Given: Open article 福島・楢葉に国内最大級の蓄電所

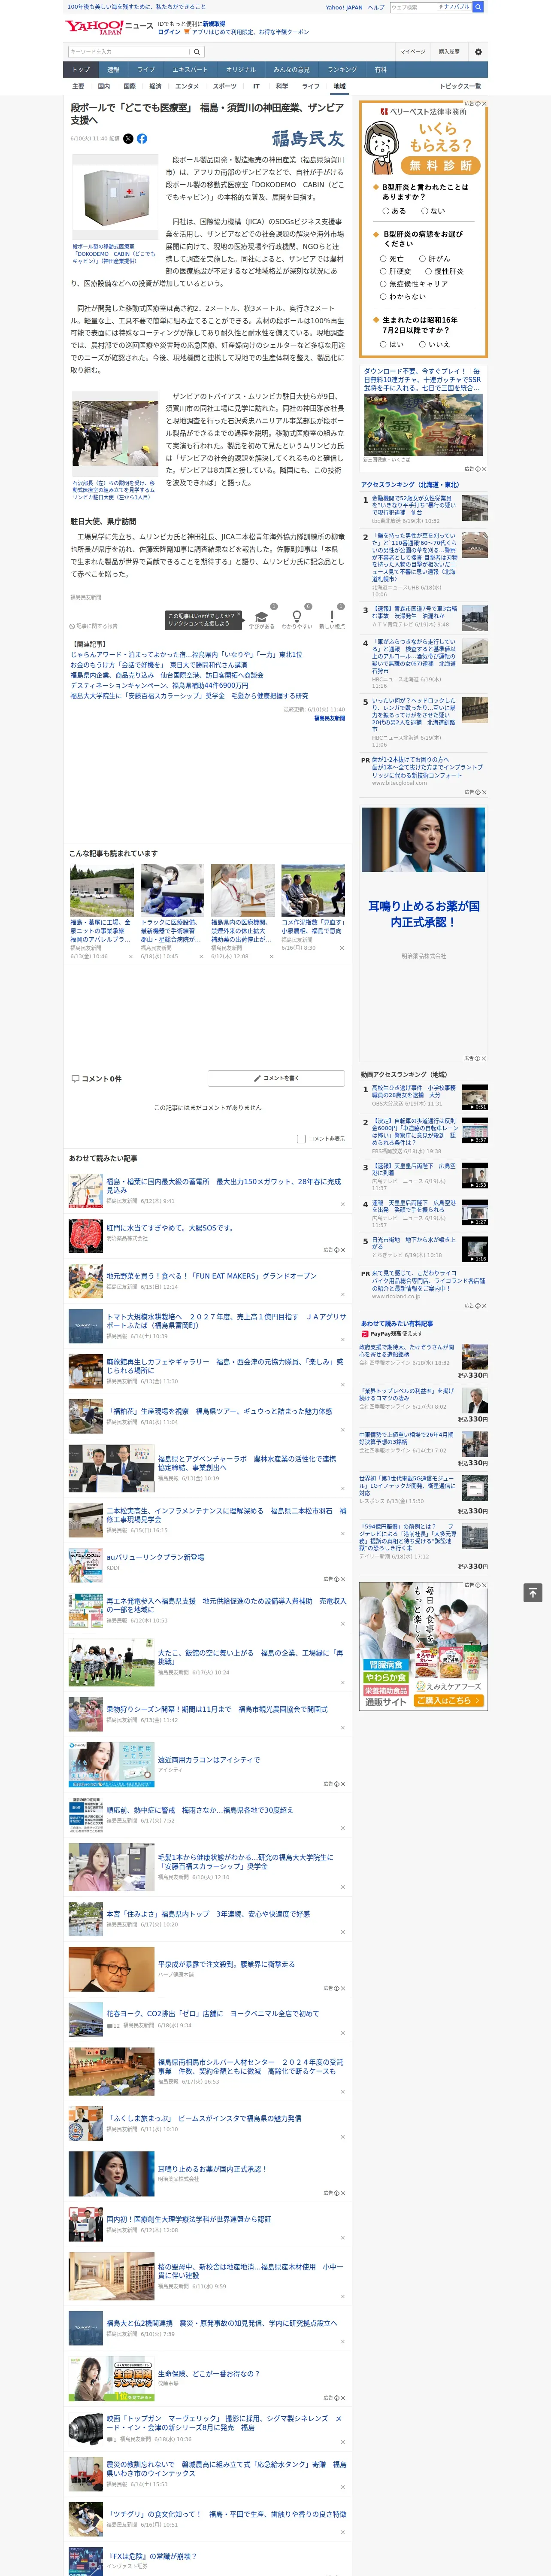Looking at the screenshot, I should [x=223, y=1185].
